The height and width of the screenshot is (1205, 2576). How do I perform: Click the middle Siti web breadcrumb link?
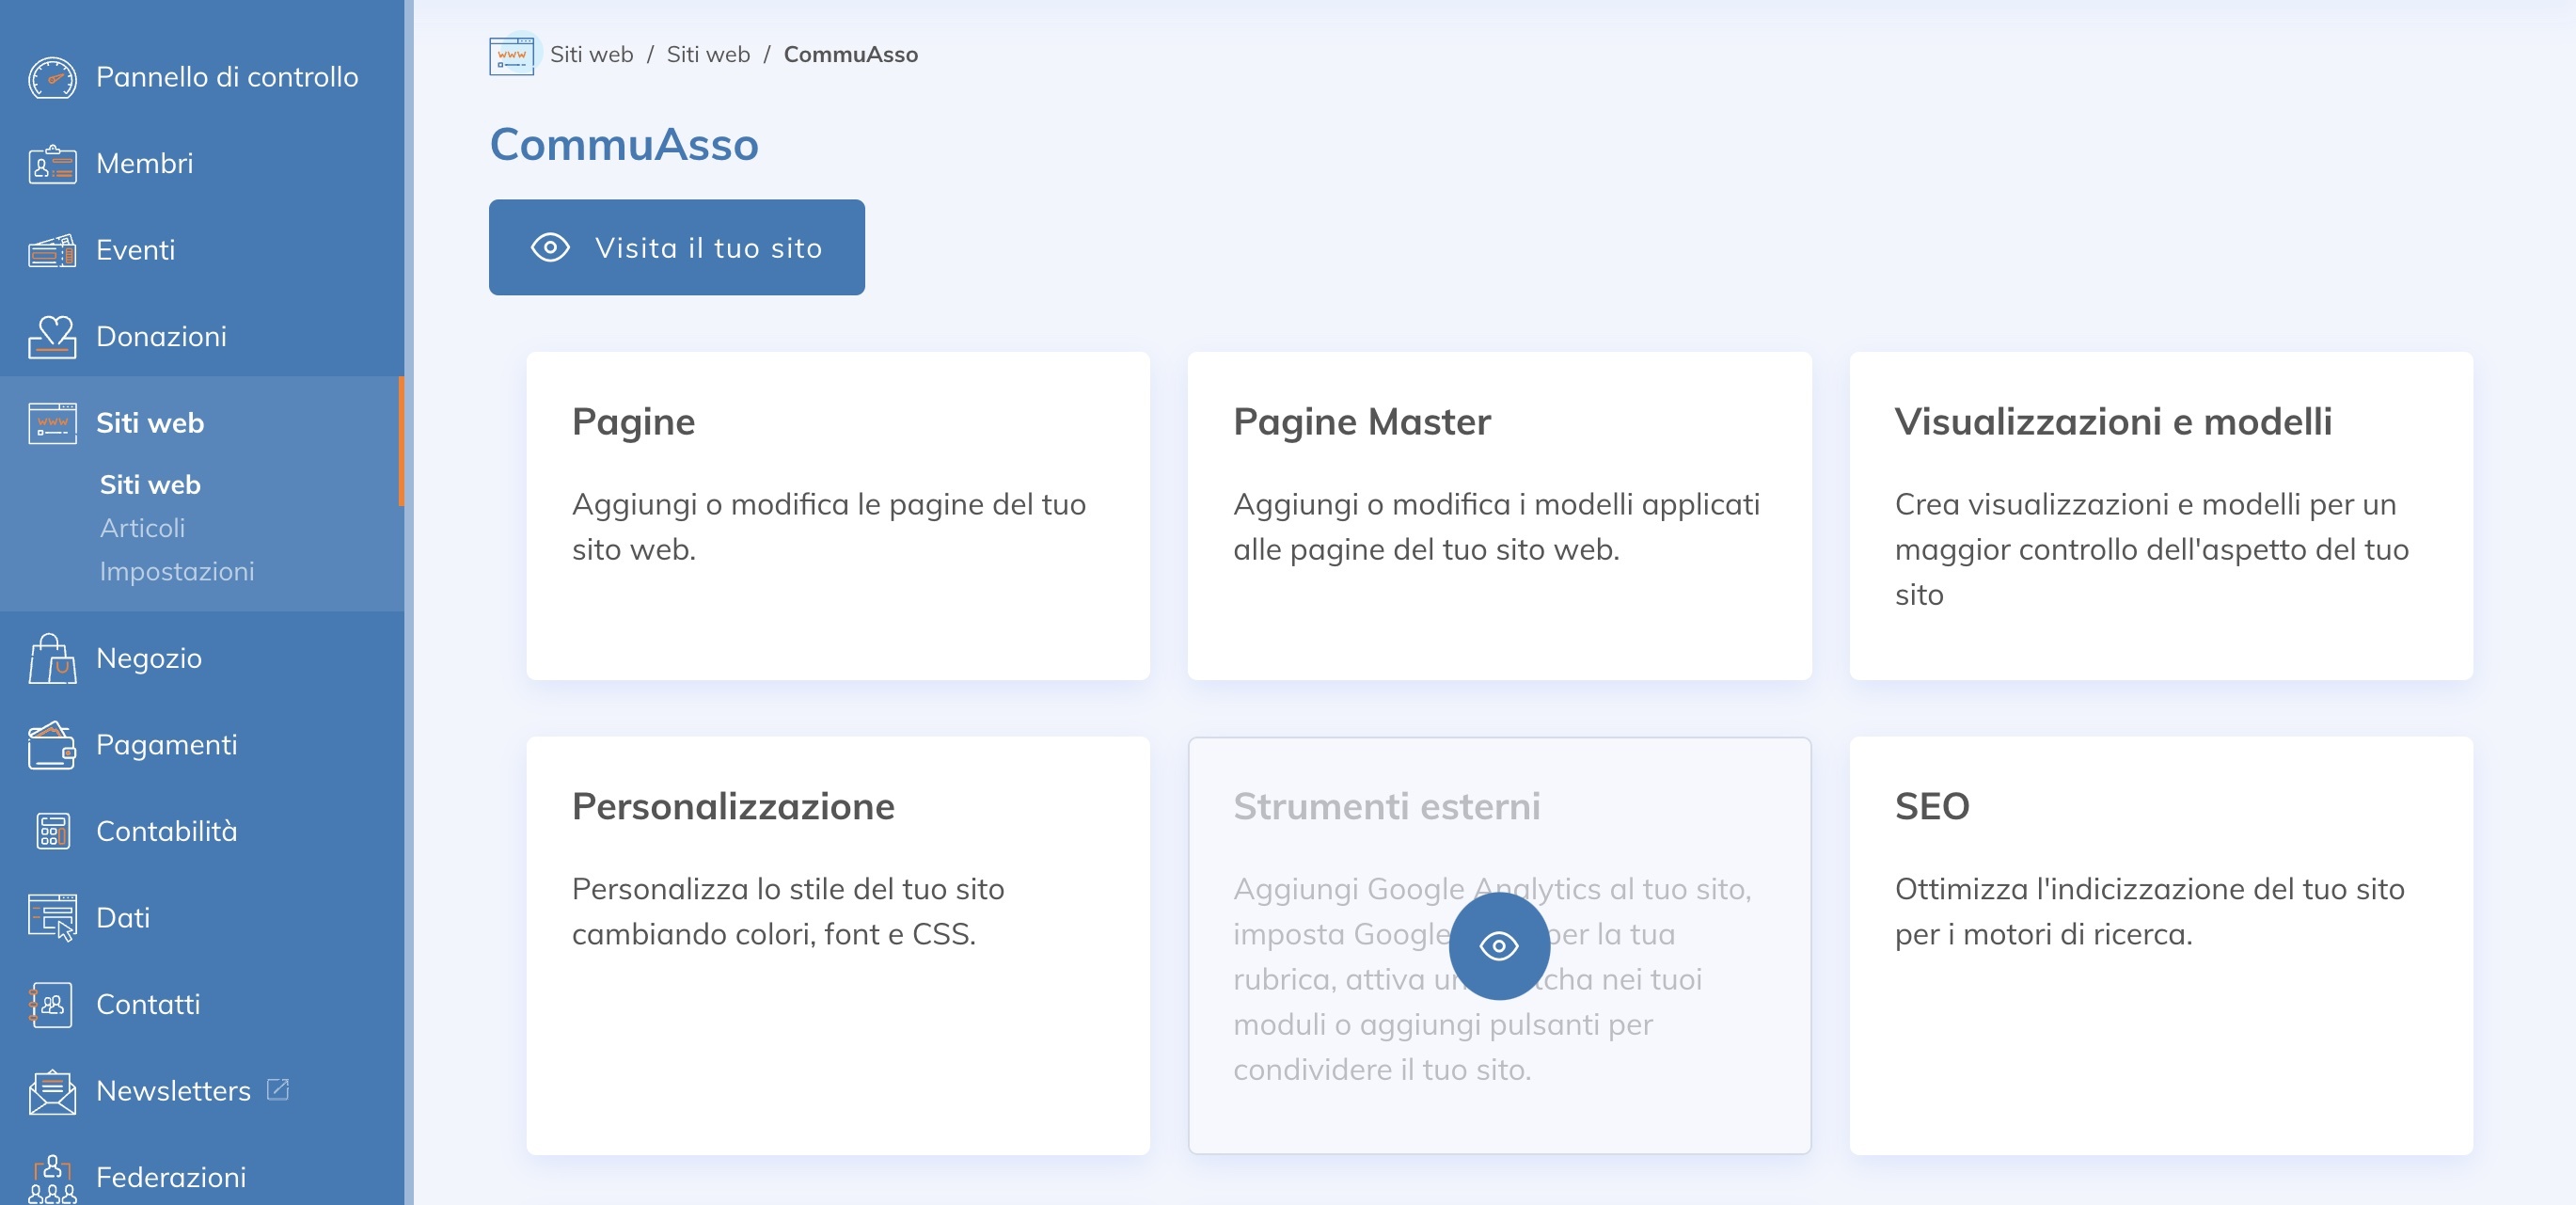coord(708,55)
